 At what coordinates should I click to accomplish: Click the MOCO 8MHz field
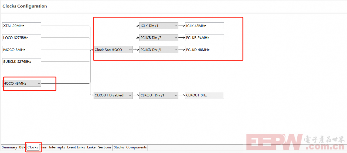[x=22, y=50]
